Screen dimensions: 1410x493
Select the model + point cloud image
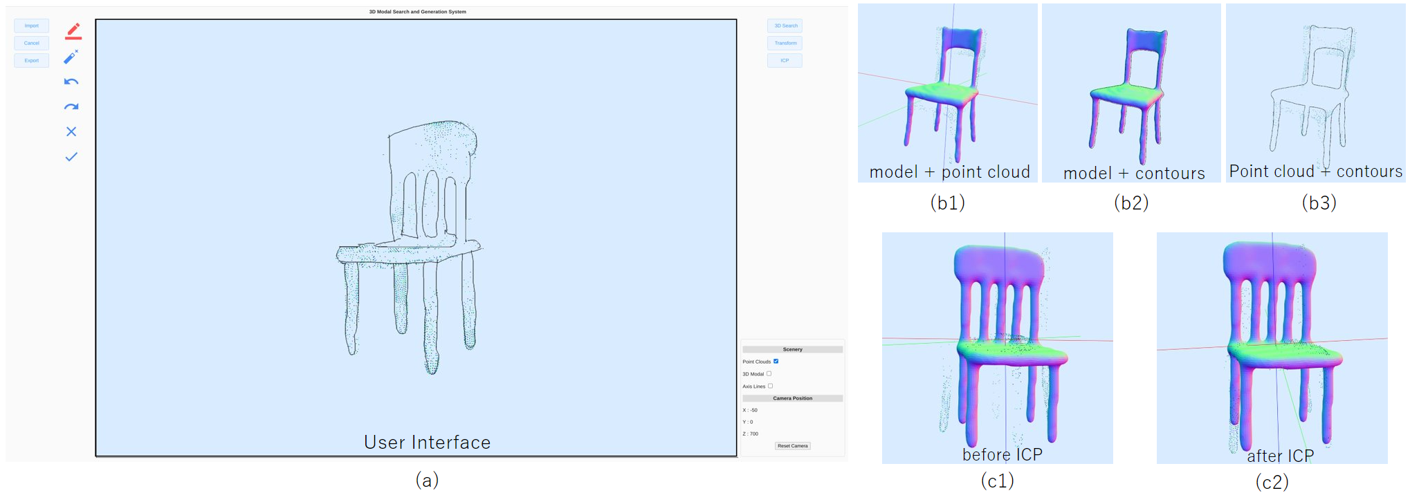[x=947, y=93]
